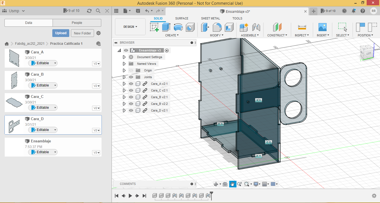Open notifications bell icon
This screenshot has width=380, height=203.
point(354,11)
